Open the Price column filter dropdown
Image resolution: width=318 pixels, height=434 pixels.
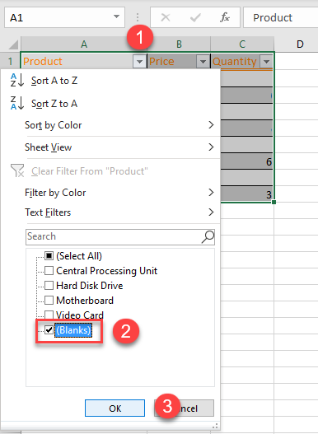click(203, 62)
